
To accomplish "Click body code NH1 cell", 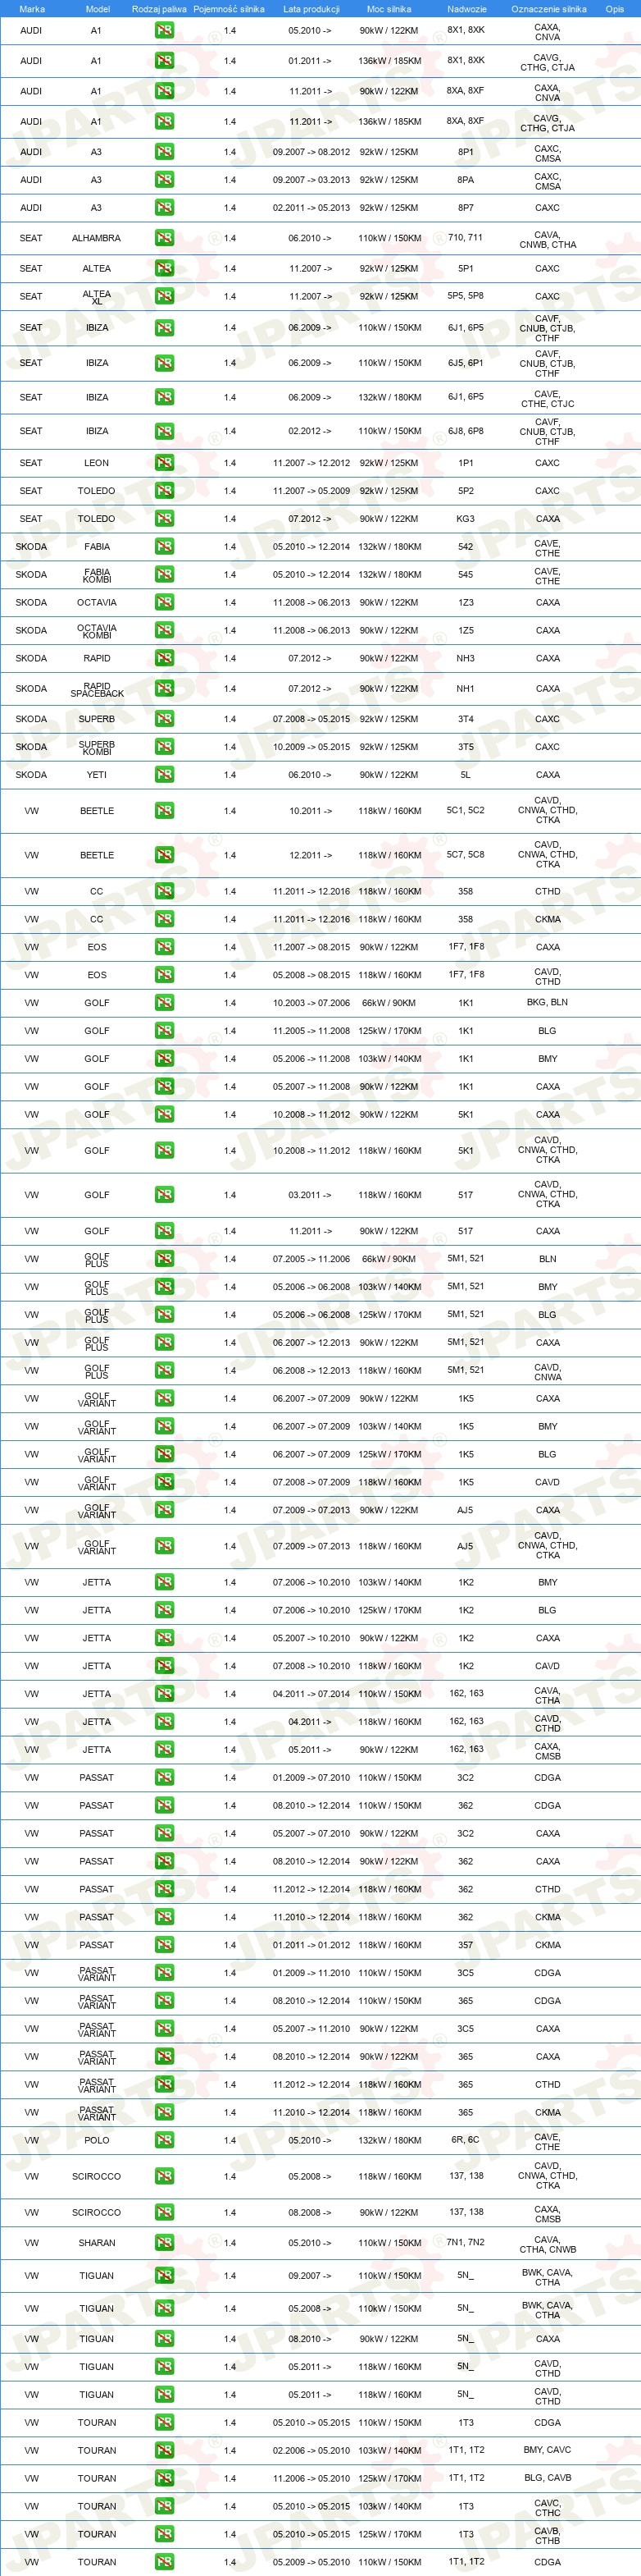I will [466, 689].
